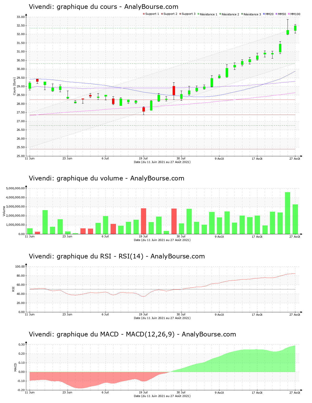The width and height of the screenshot is (312, 403).
Task: Click the '-0.20' MACD axis value
Action: [x=21, y=390]
